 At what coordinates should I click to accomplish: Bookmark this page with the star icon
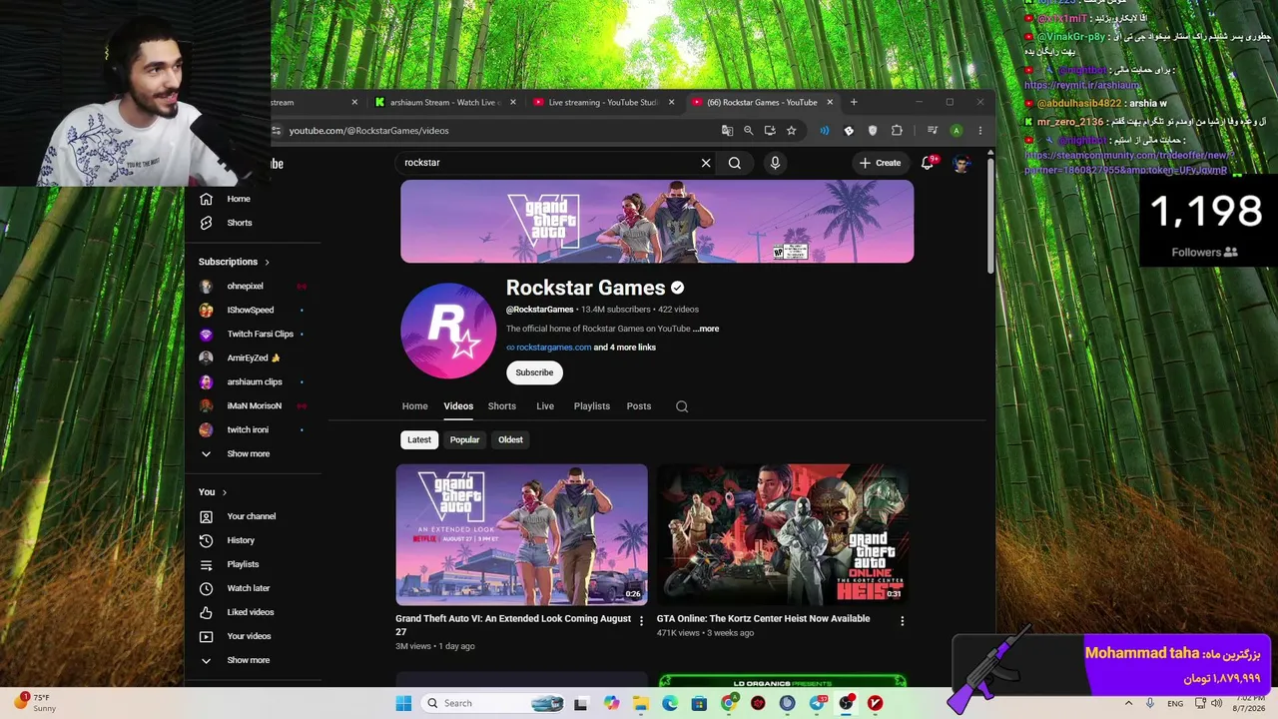(x=791, y=131)
